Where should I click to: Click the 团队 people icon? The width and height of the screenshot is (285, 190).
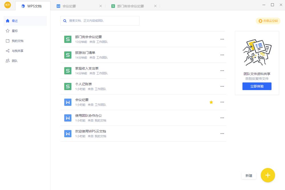[x=8, y=61]
